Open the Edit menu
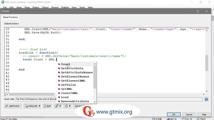The width and height of the screenshot is (214, 120). click(x=11, y=7)
